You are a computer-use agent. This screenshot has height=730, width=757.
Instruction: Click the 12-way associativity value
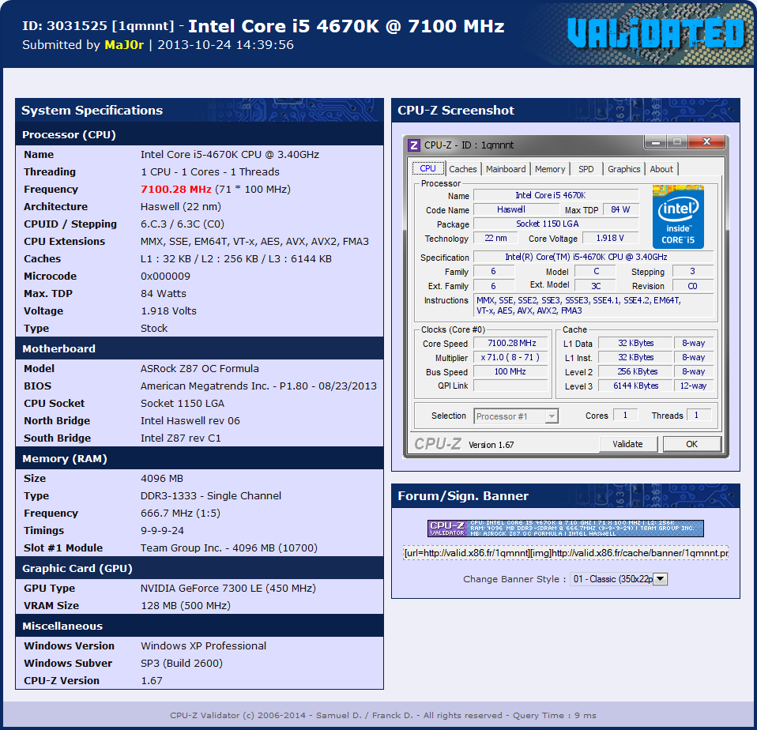pos(693,386)
